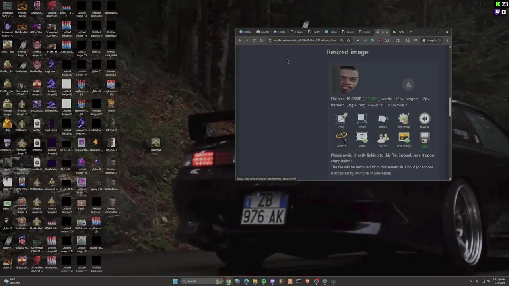This screenshot has width=509, height=286.
Task: Select the '4cpbhc' desktop file
Action: click(82, 203)
